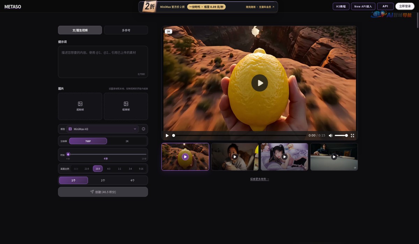Select 2K resolution option

[127, 141]
